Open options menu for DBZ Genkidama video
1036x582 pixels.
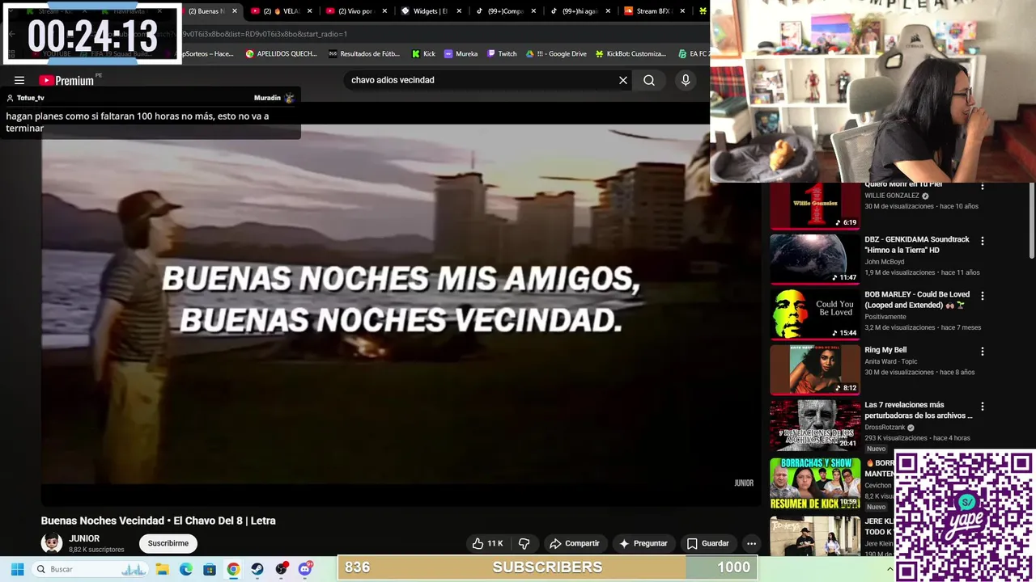coord(983,241)
